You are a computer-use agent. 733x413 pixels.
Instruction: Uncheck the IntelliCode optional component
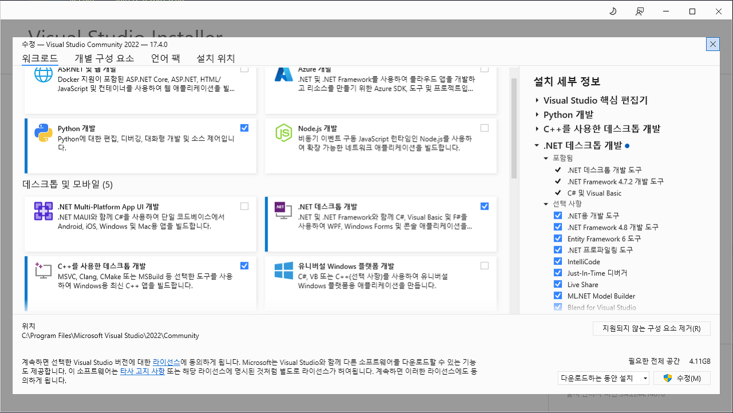pos(558,261)
